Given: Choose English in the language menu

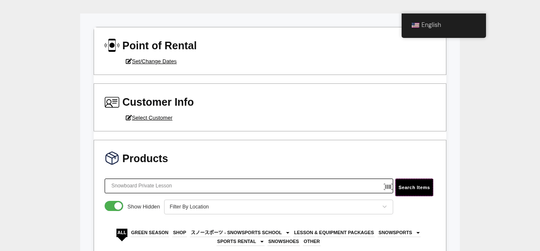Looking at the screenshot, I should click(x=431, y=25).
